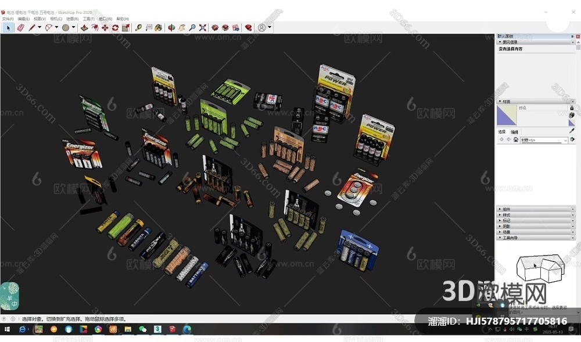Select the Move tool with four arrows
This screenshot has height=342, width=581.
click(x=105, y=28)
